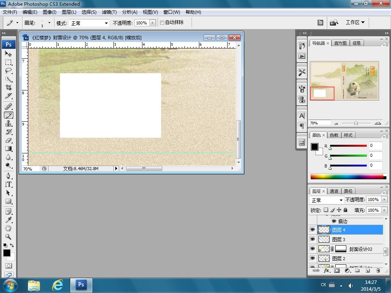391x293 pixels.
Task: Toggle lock image pixels
Action: (x=333, y=210)
